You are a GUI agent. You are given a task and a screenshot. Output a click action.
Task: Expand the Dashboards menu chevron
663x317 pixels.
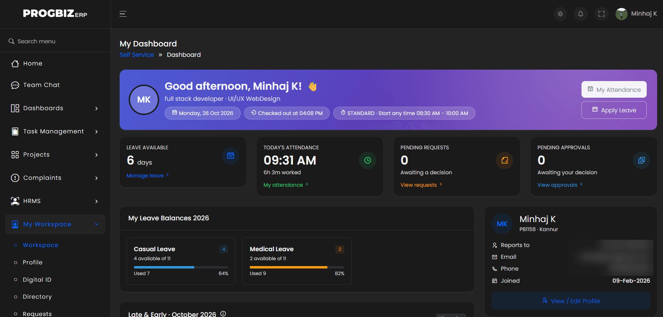click(x=96, y=108)
